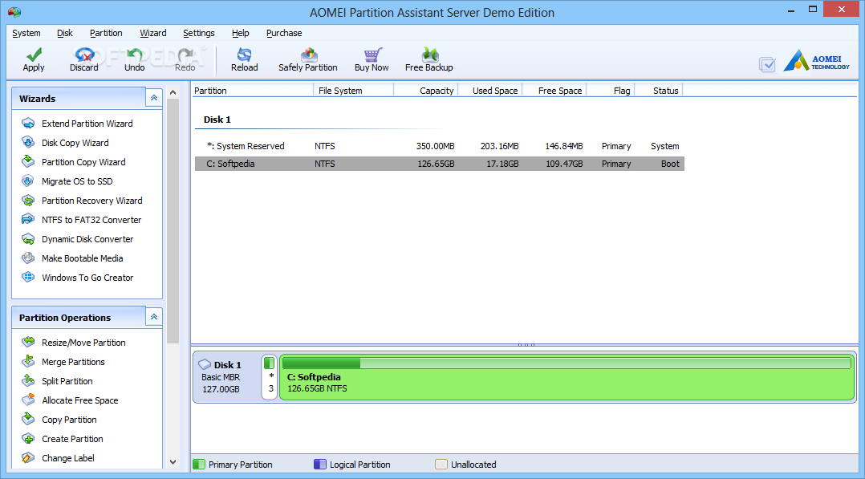Screen dimensions: 865x479
Task: Choose Resize/Move Partition operation
Action: click(x=83, y=343)
